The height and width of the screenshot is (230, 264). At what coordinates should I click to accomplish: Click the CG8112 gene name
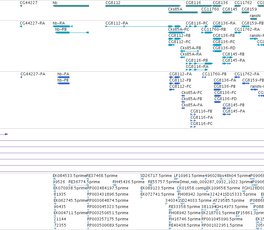coord(113,3)
